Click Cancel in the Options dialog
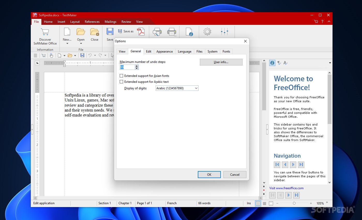This screenshot has height=220, width=362. (235, 174)
